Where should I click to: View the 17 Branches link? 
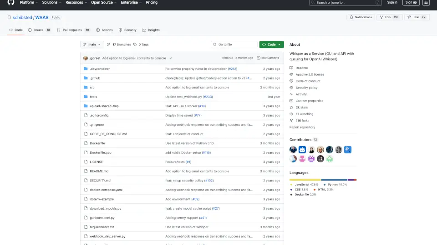coord(119,44)
